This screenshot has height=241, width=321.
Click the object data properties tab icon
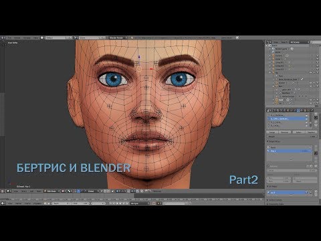tap(299, 110)
